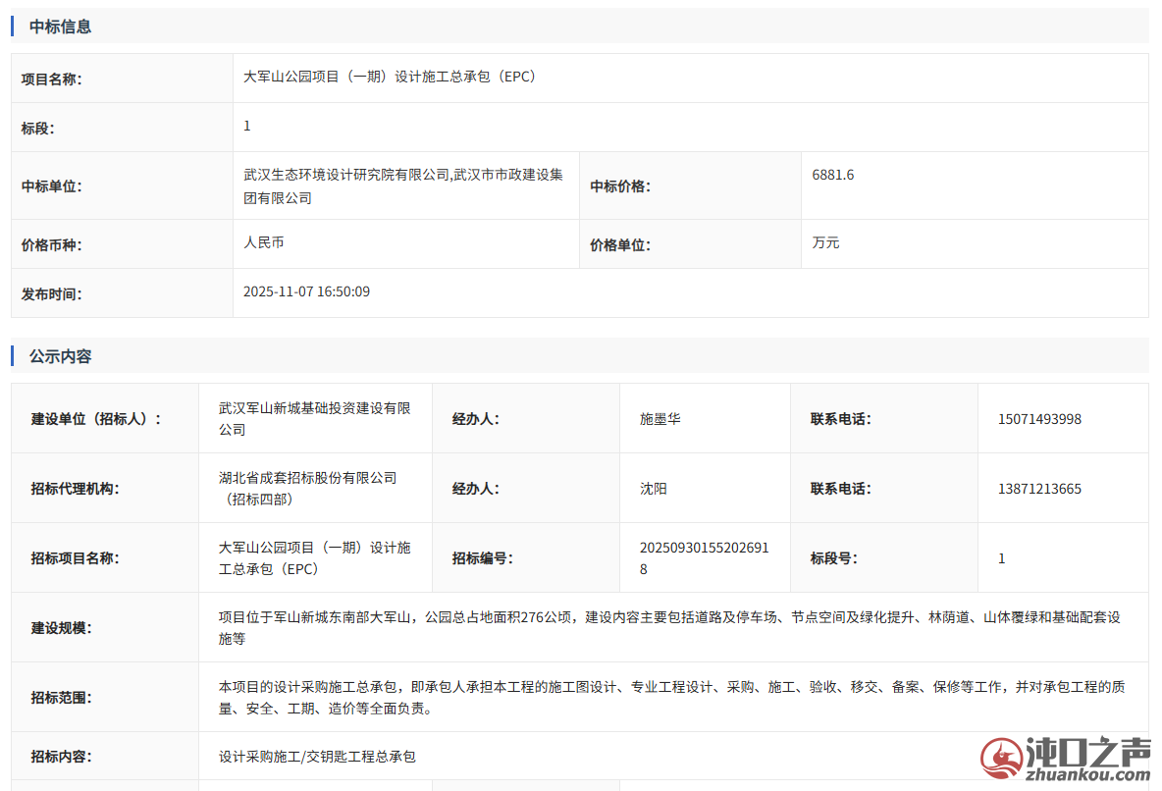Select the project name 大军山公园项目 in top table
Screen dimensions: 1162x791
[391, 77]
